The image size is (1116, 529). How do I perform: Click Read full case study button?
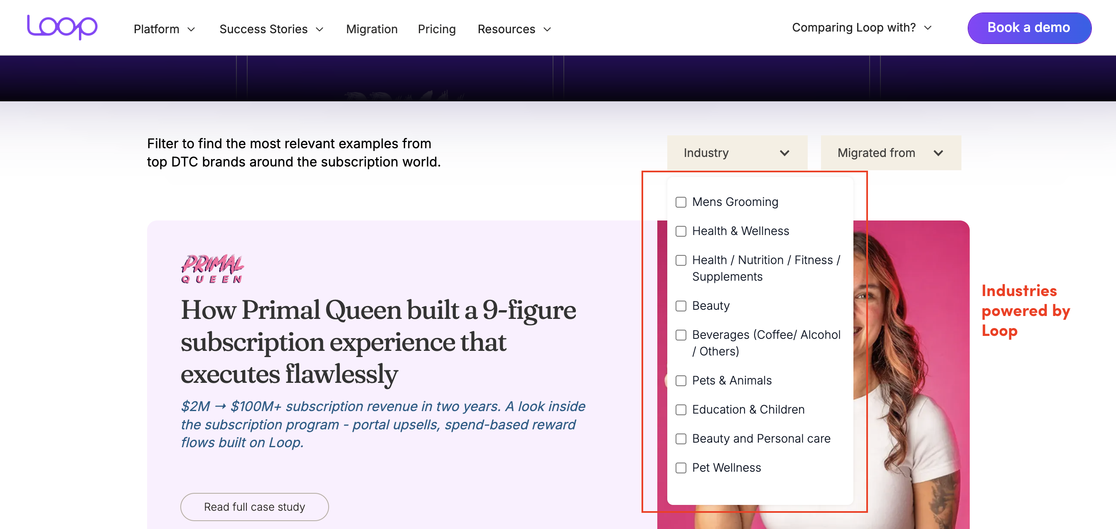point(254,507)
